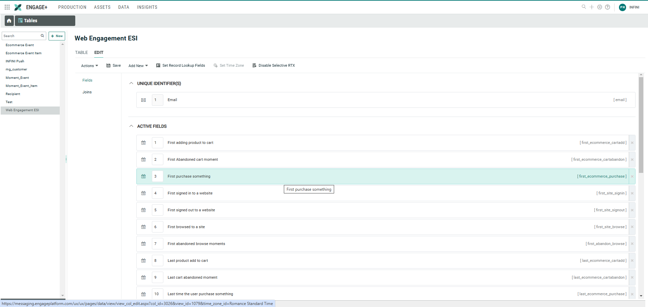Click the home icon in breadcrumb bar
The height and width of the screenshot is (307, 648).
pyautogui.click(x=9, y=21)
